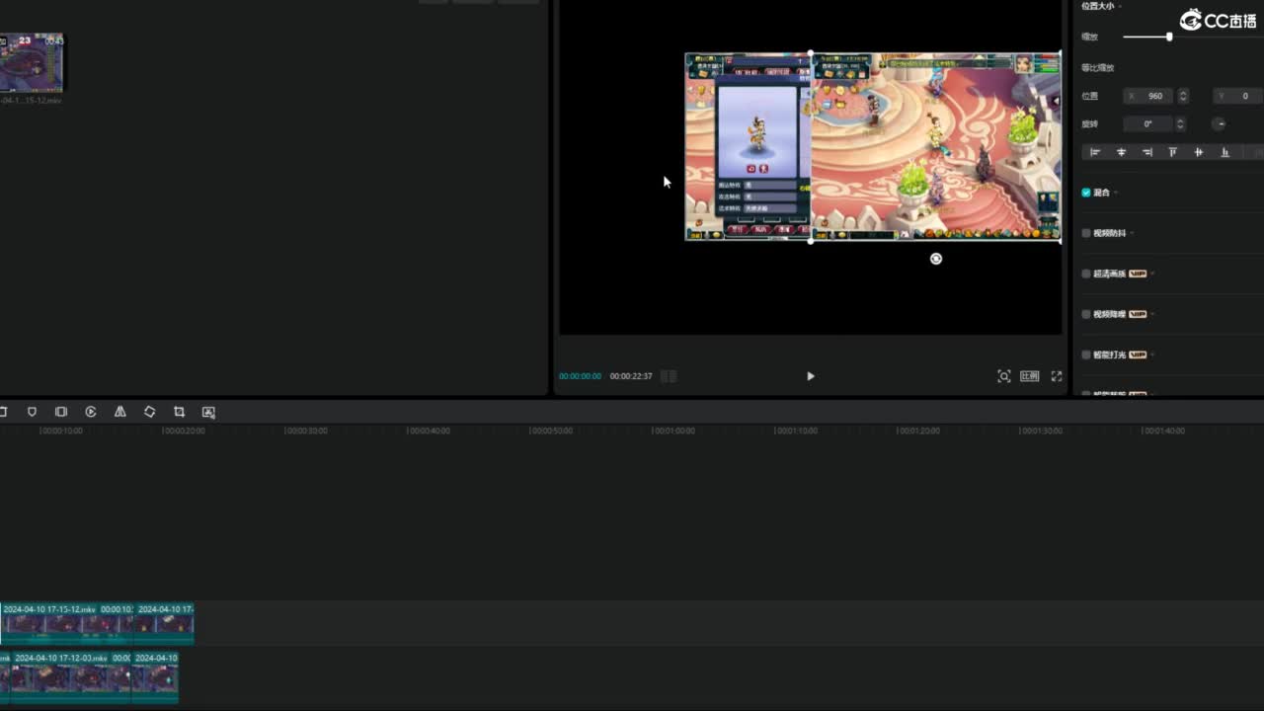Click the 00:00:40:00 mark on timeline ruler
This screenshot has height=711, width=1264.
pyautogui.click(x=429, y=431)
